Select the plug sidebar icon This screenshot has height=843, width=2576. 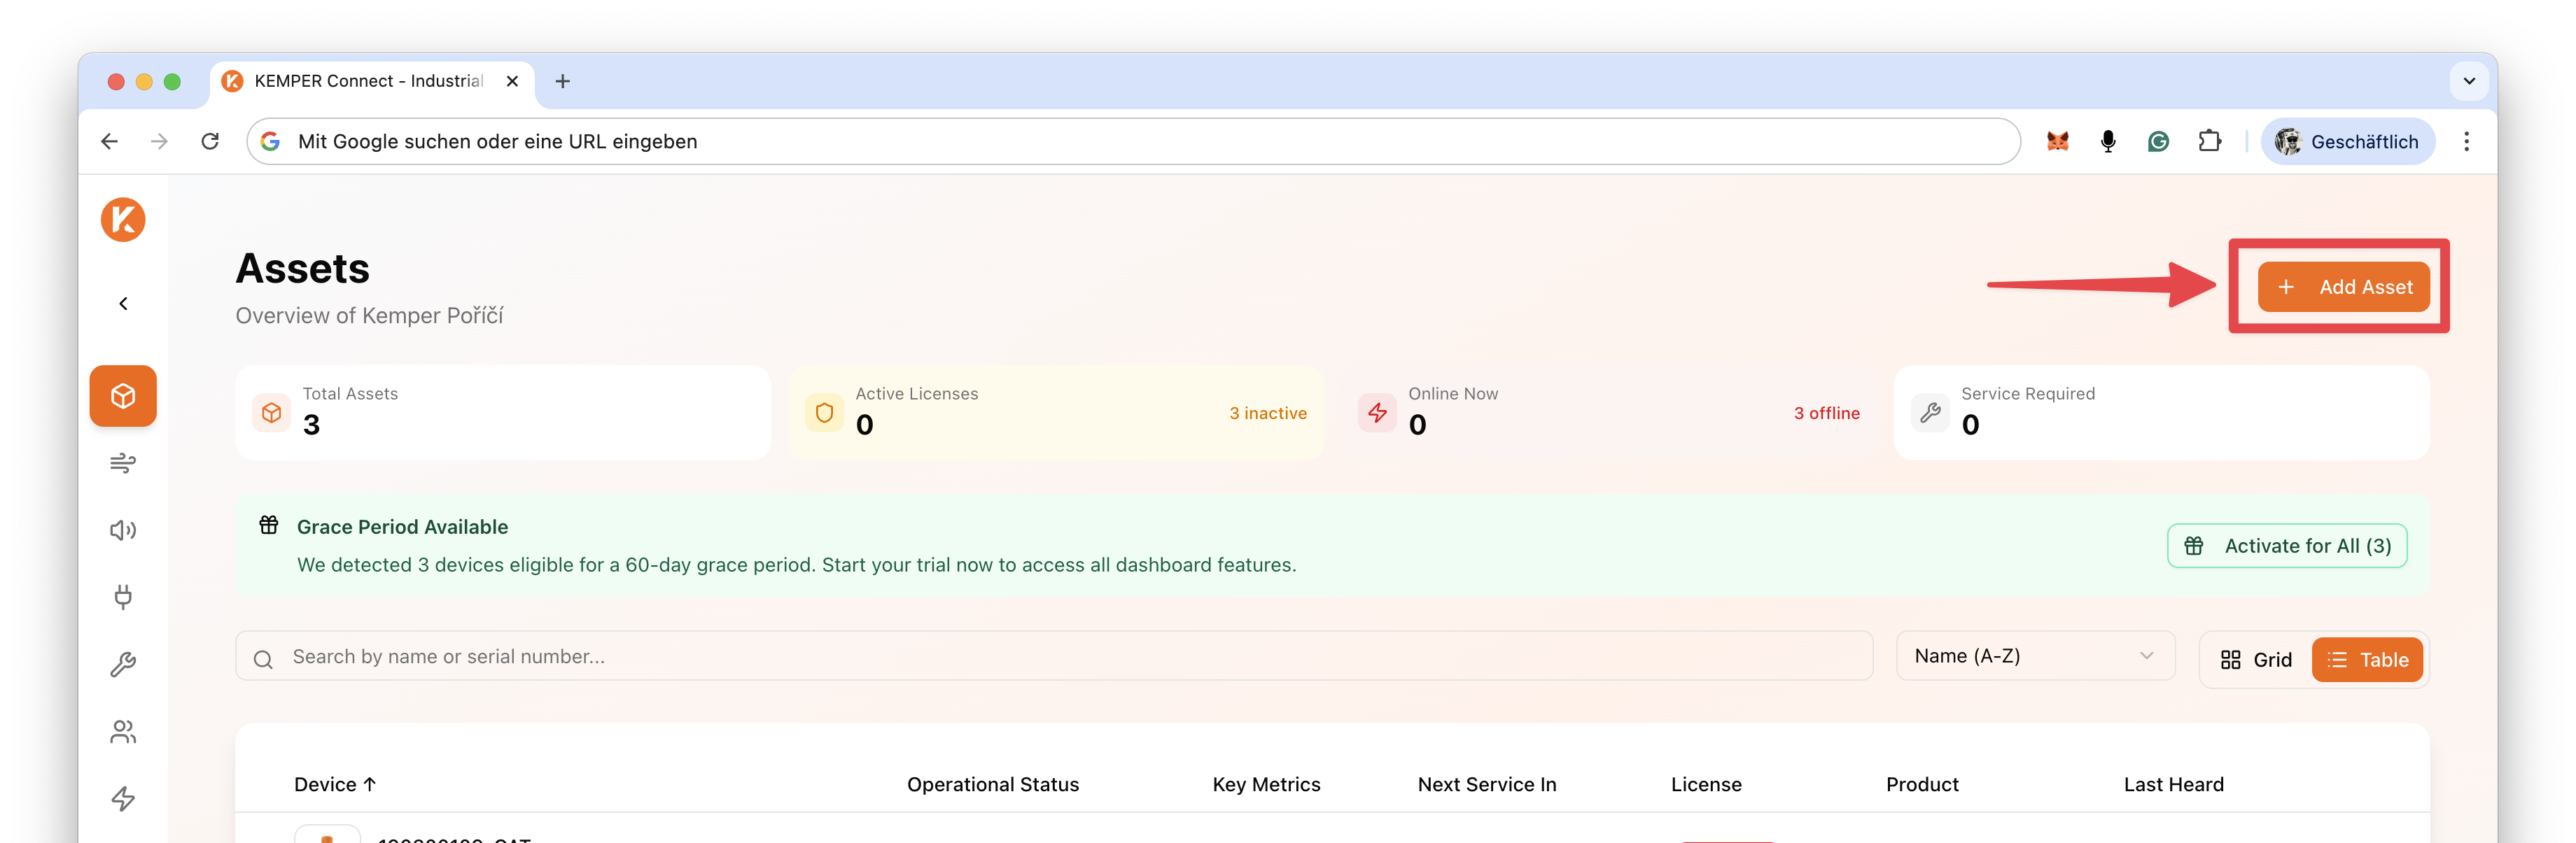click(123, 597)
